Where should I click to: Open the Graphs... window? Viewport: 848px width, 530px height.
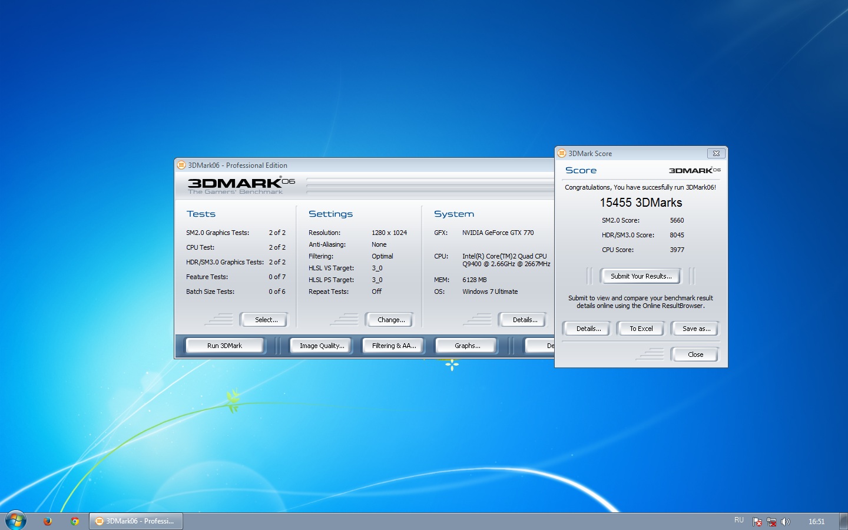pos(467,346)
